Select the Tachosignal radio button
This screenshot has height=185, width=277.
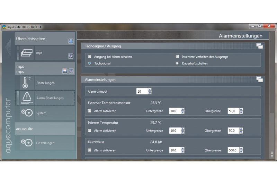point(90,63)
